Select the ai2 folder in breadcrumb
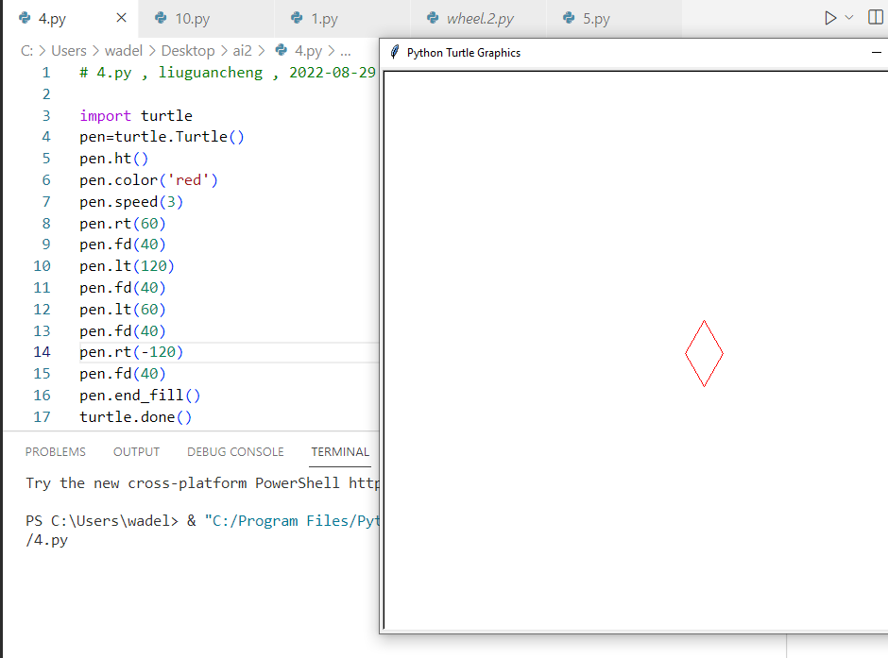 (x=243, y=51)
